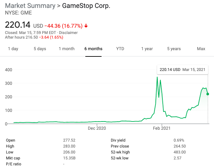Click the Prev close label
The width and height of the screenshot is (214, 168).
pyautogui.click(x=120, y=146)
